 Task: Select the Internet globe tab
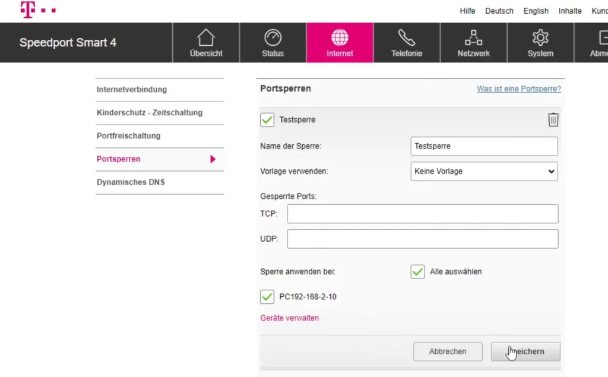pos(340,43)
